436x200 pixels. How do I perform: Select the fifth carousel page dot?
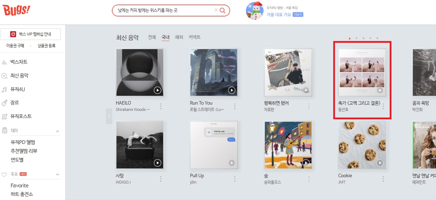point(377,38)
